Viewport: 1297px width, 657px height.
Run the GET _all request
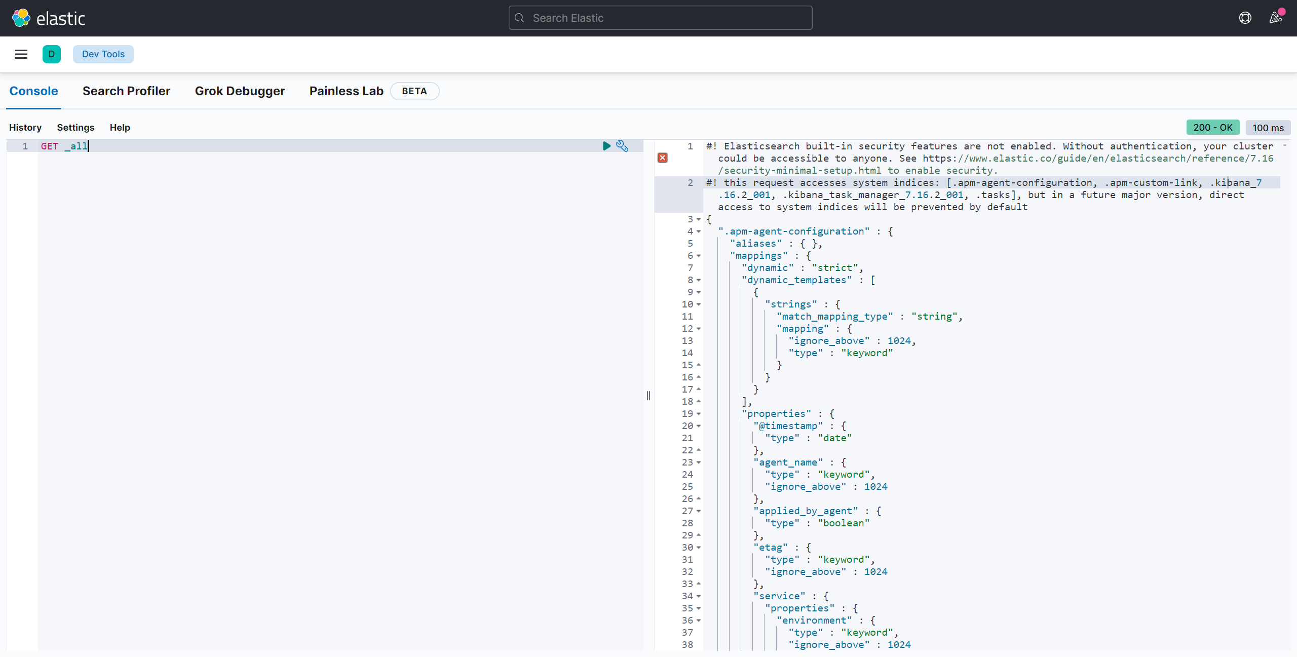606,146
